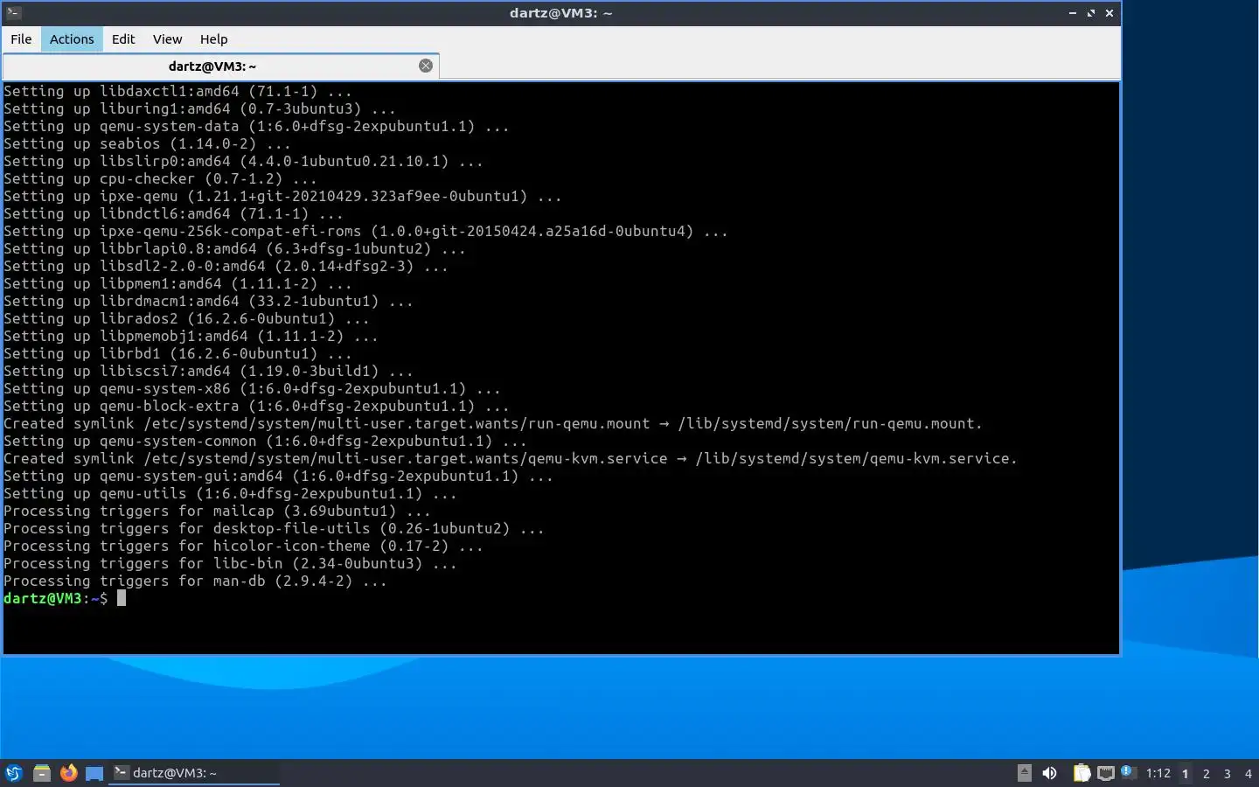Screen dimensions: 1259x787
Task: Click the 'ipxe-qemu-256k-compat-efi-roms' line
Action: pos(366,231)
